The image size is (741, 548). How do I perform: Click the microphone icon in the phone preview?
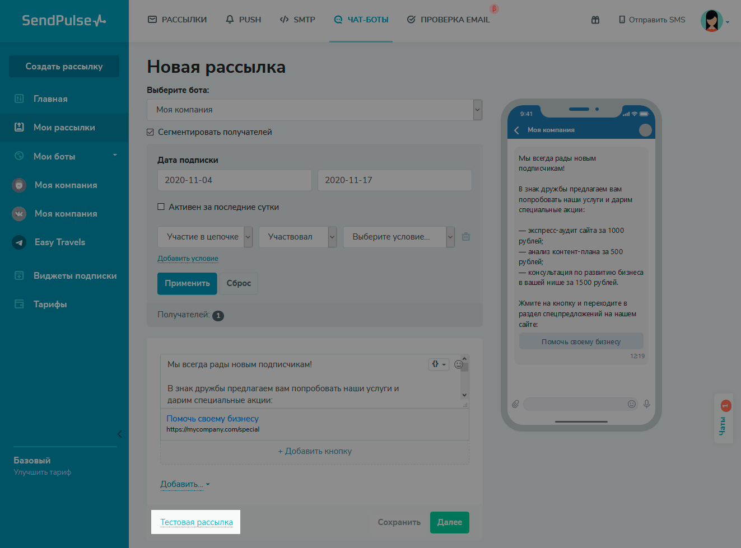[x=647, y=404]
